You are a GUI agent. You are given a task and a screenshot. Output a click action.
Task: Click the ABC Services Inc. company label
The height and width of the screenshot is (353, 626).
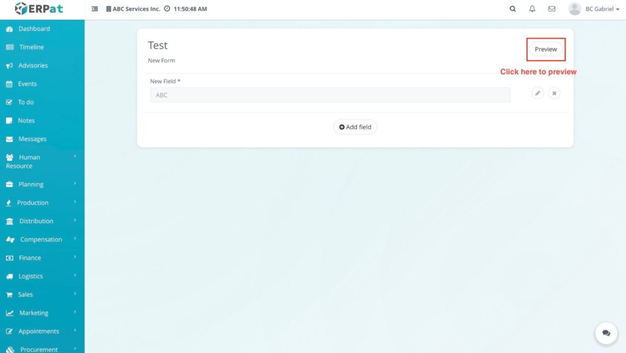(133, 9)
